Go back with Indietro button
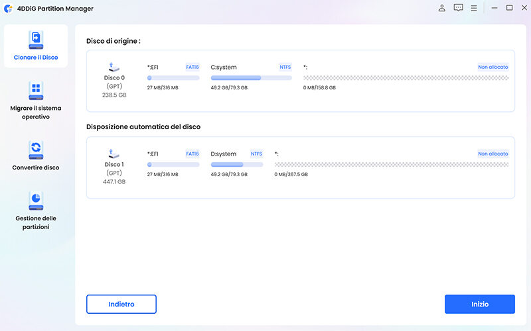The height and width of the screenshot is (331, 531). point(121,304)
